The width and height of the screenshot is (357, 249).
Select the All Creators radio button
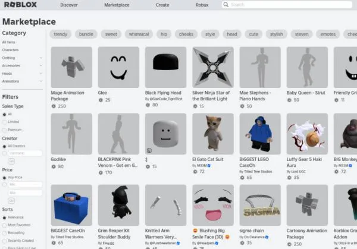[x=4, y=146]
